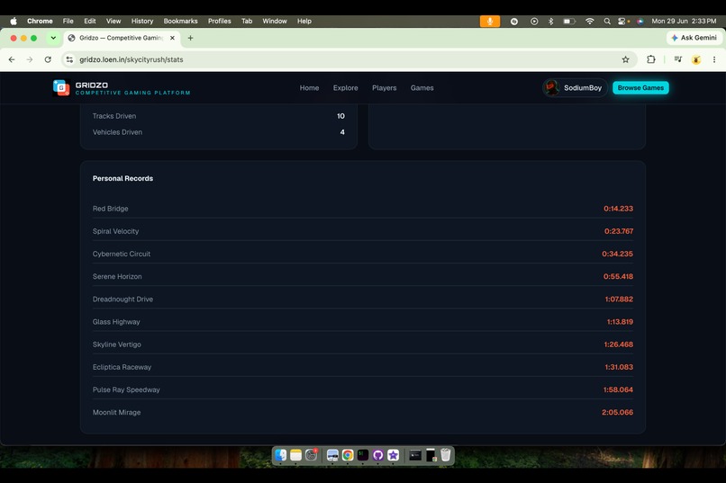The height and width of the screenshot is (483, 726).
Task: Click the Glass Highway track name
Action: (116, 322)
